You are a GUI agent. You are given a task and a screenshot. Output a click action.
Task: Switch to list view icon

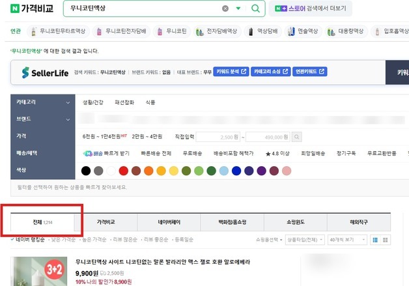[x=375, y=240]
